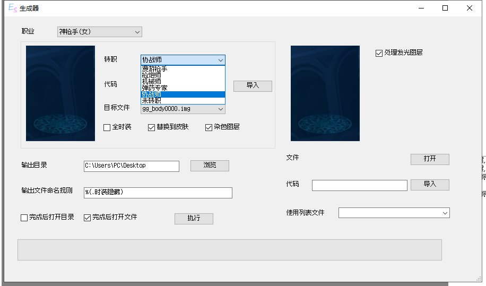This screenshot has height=286, width=486.
Task: Click the left preview image
Action: coord(60,93)
